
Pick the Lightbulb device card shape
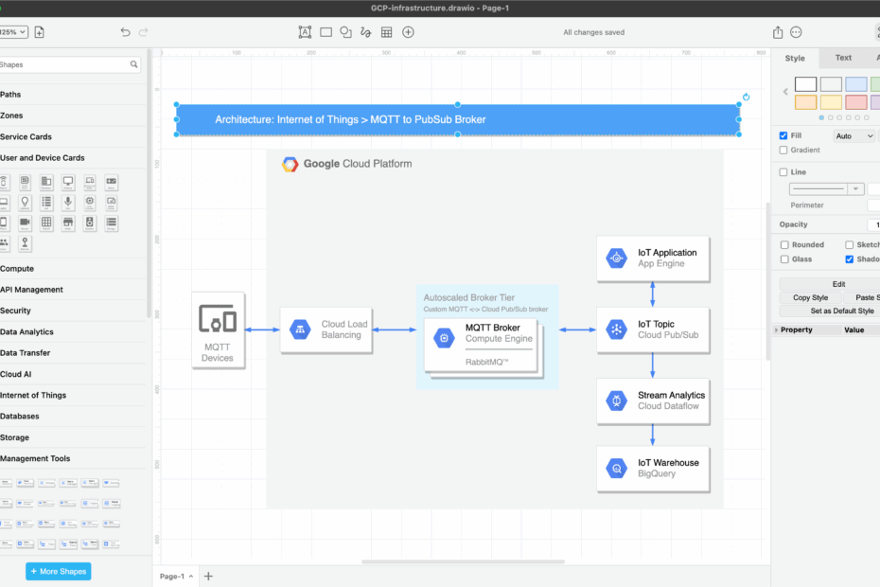pos(25,203)
